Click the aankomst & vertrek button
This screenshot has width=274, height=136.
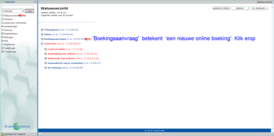pos(221,8)
